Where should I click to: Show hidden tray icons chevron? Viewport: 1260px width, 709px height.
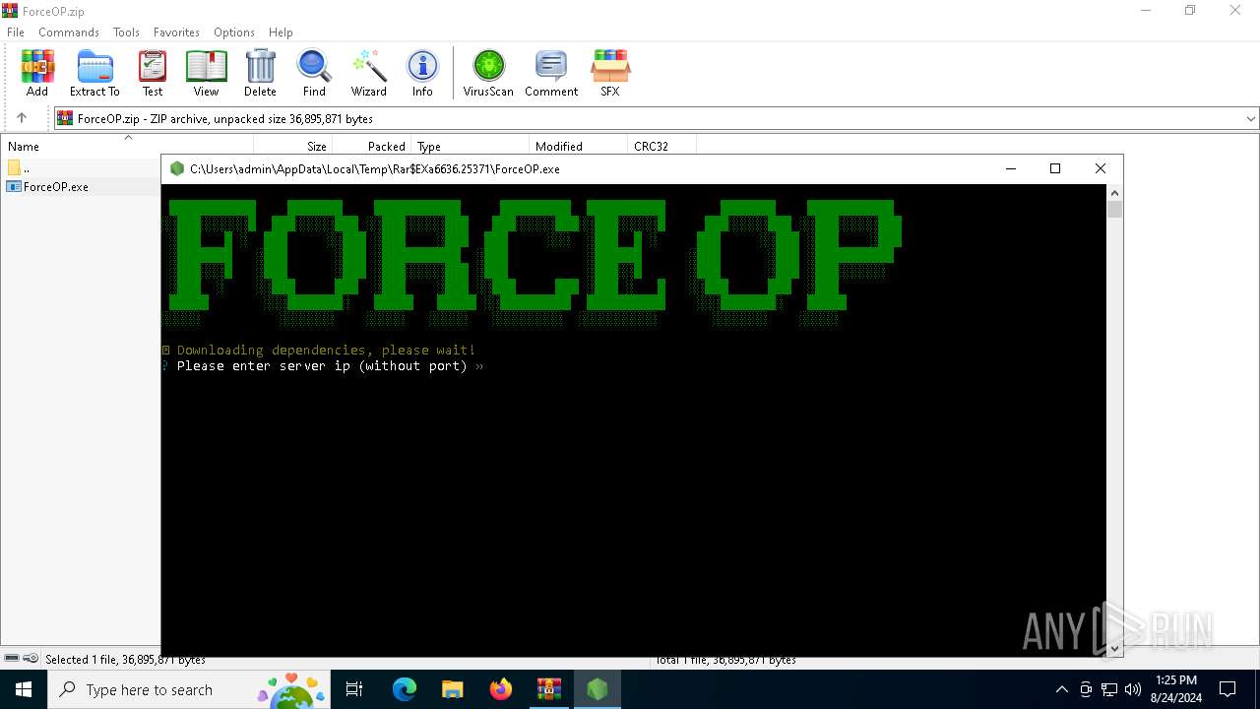[1061, 689]
